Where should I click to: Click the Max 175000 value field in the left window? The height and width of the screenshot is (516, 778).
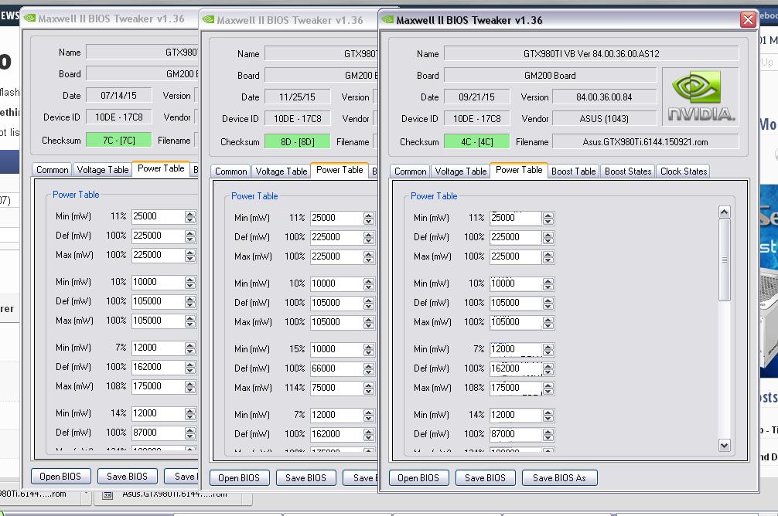click(157, 387)
